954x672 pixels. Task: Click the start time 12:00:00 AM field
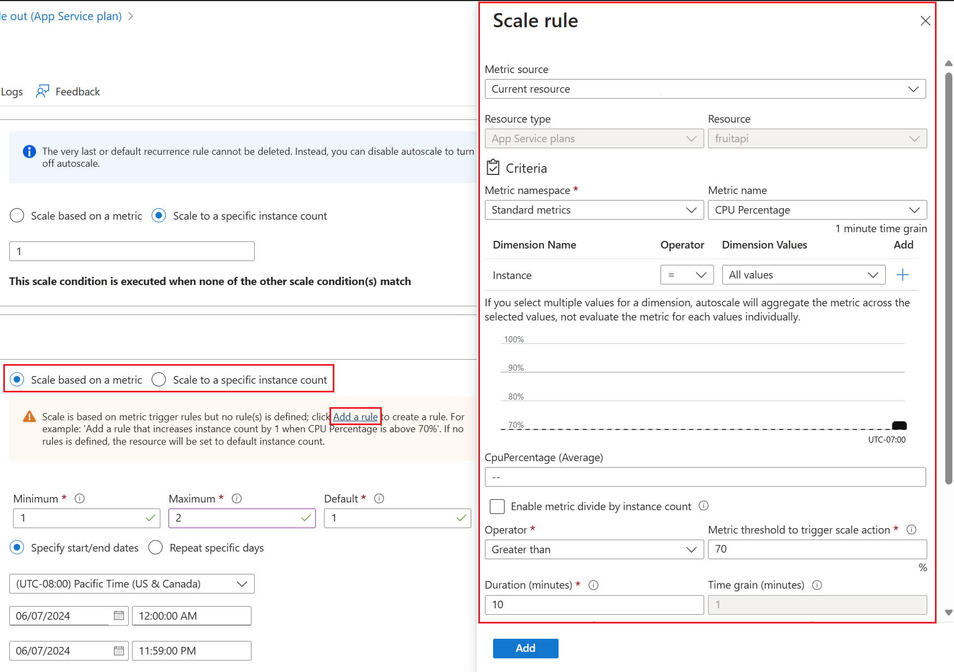tap(191, 616)
